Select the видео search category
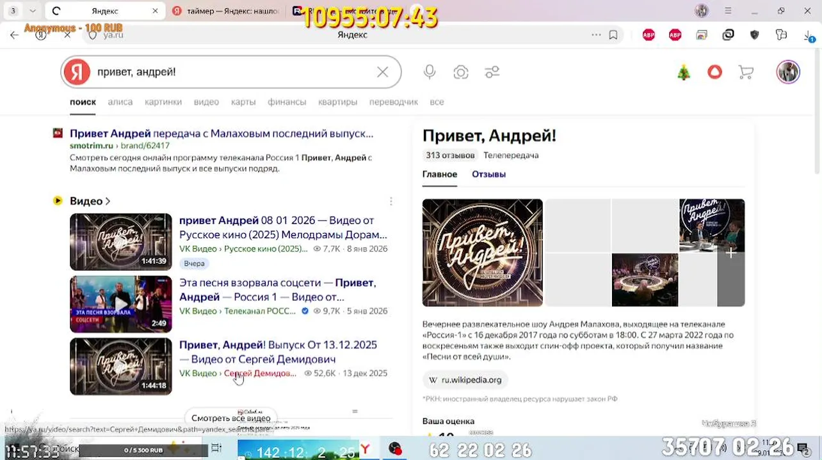The image size is (822, 460). pos(206,102)
